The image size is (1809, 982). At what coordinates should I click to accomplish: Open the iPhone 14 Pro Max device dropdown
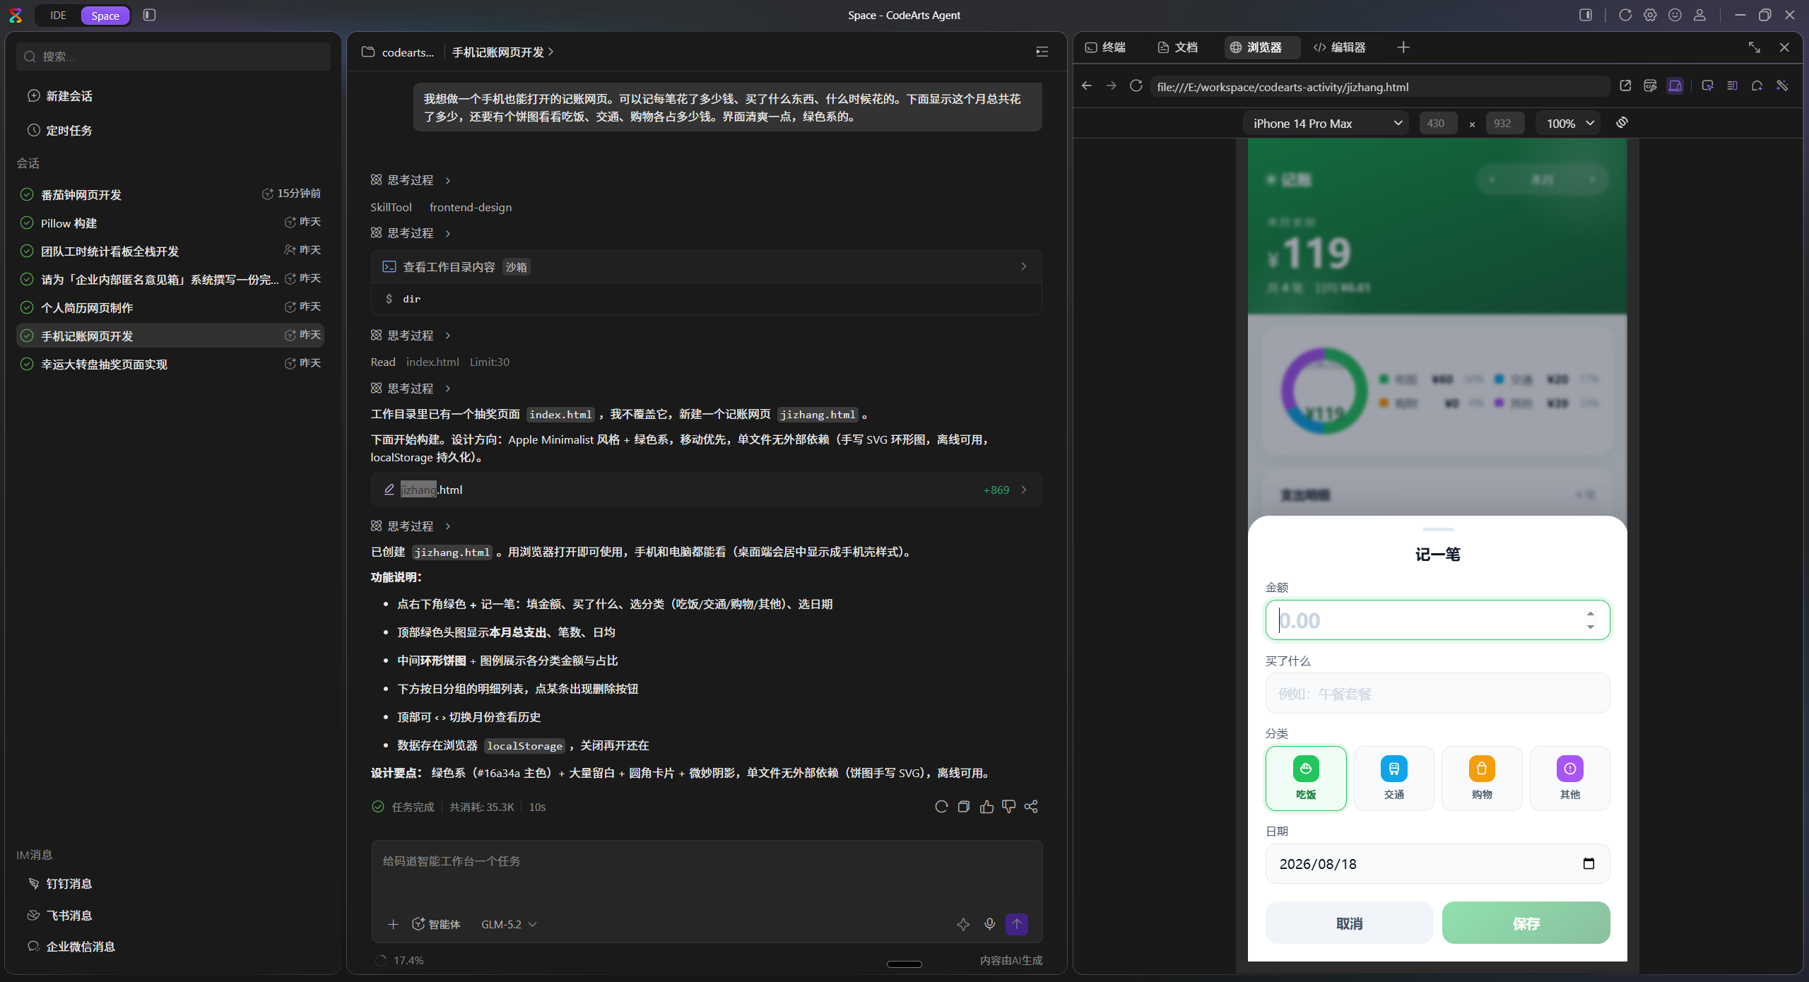click(x=1326, y=123)
